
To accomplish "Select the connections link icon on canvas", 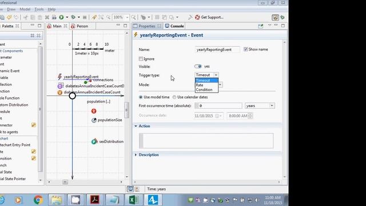I will pyautogui.click(x=87, y=81).
